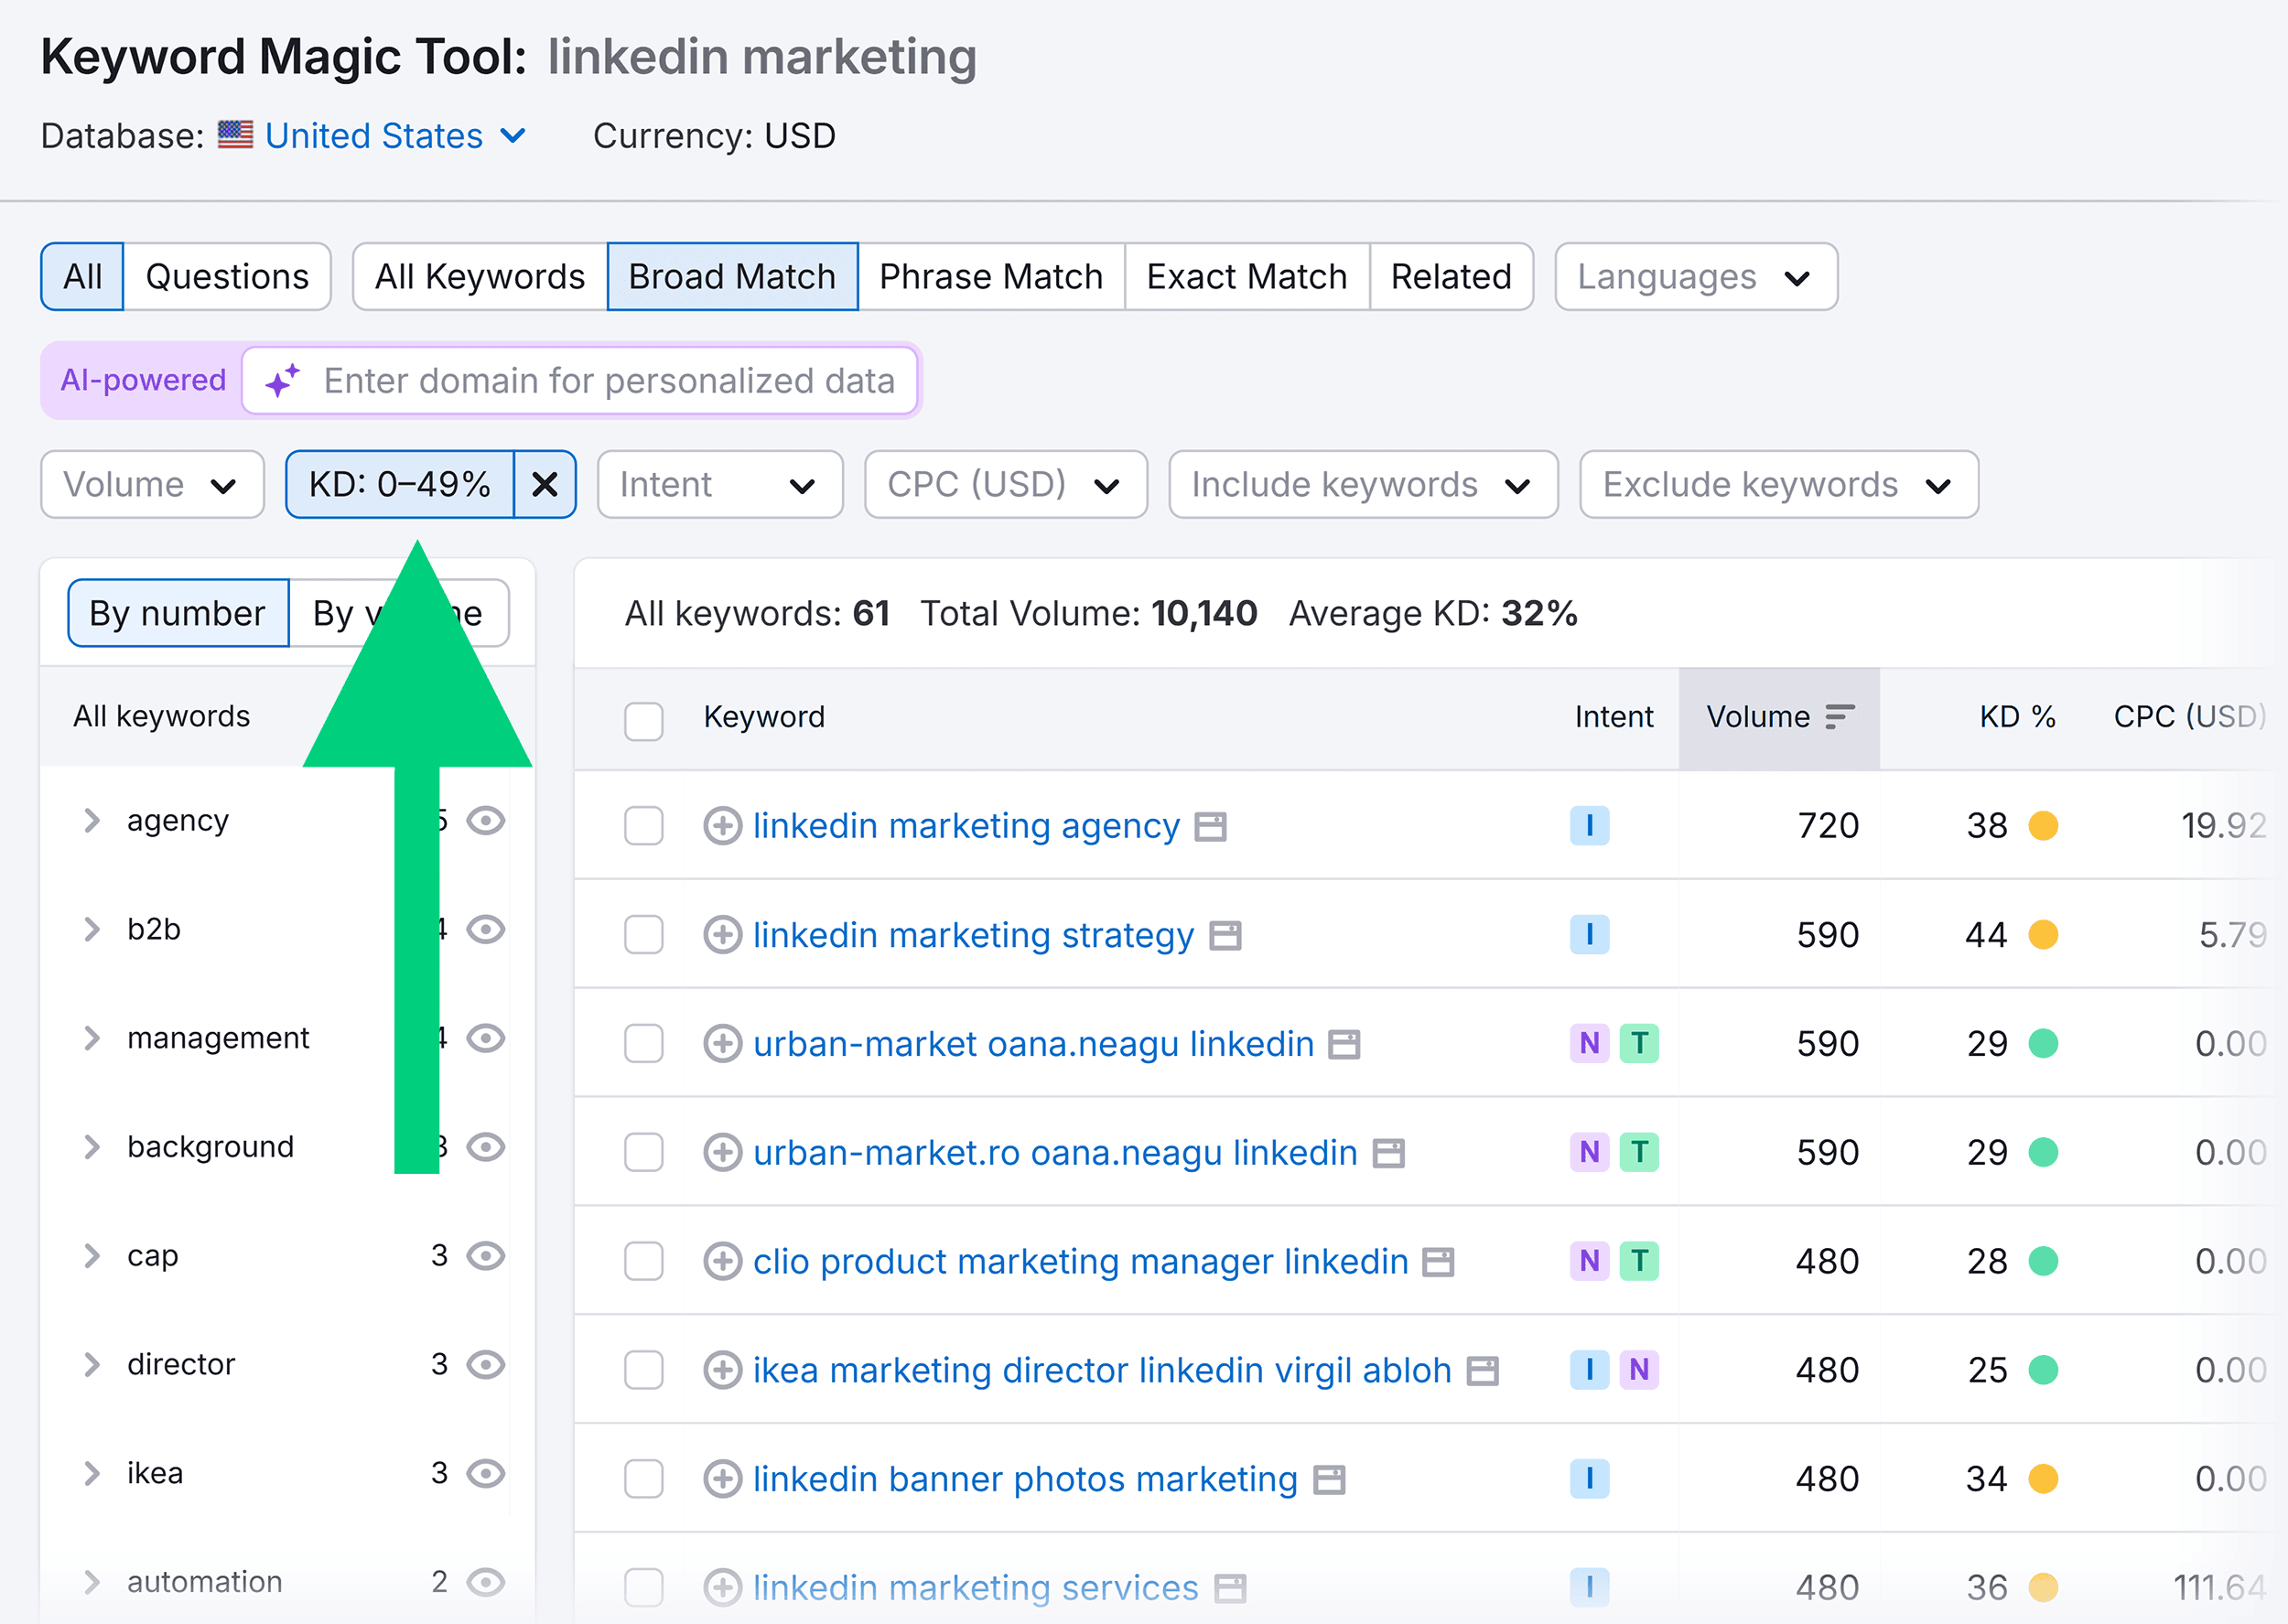Select the Exact Match tab

pos(1246,277)
